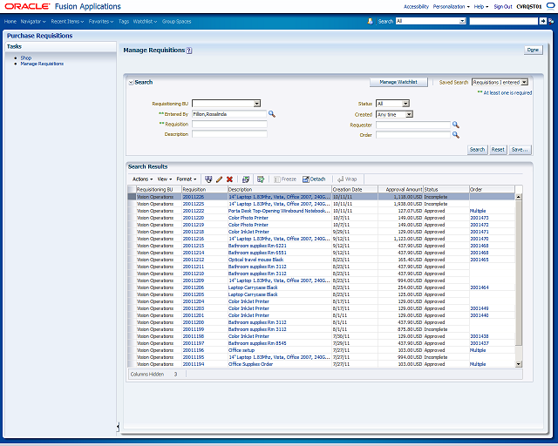Click the results table scrollbar up arrow
558x446 pixels.
518,197
